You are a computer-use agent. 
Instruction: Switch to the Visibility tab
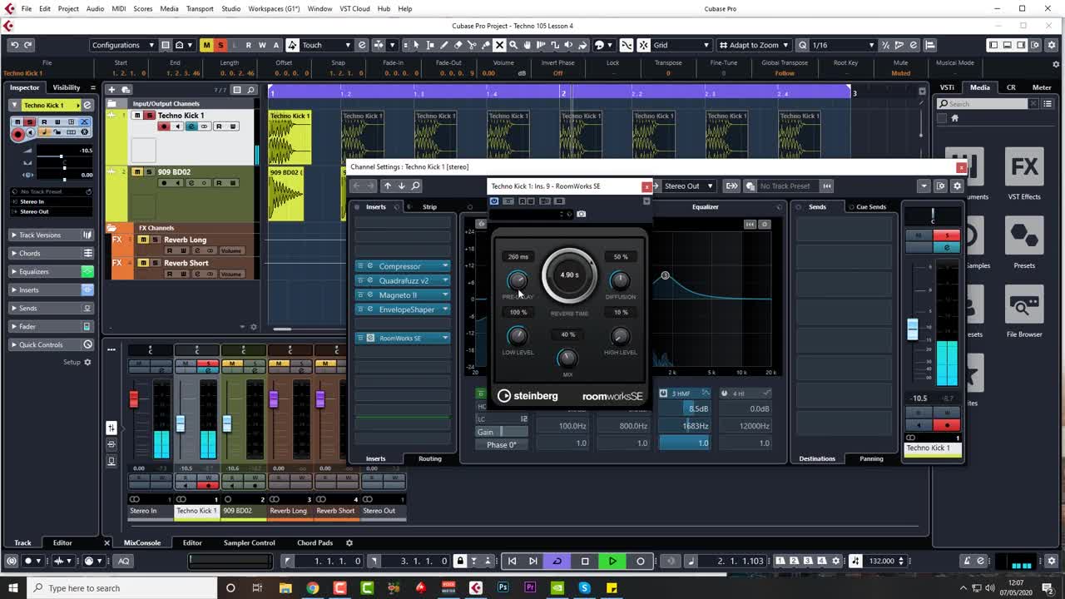pyautogui.click(x=67, y=87)
